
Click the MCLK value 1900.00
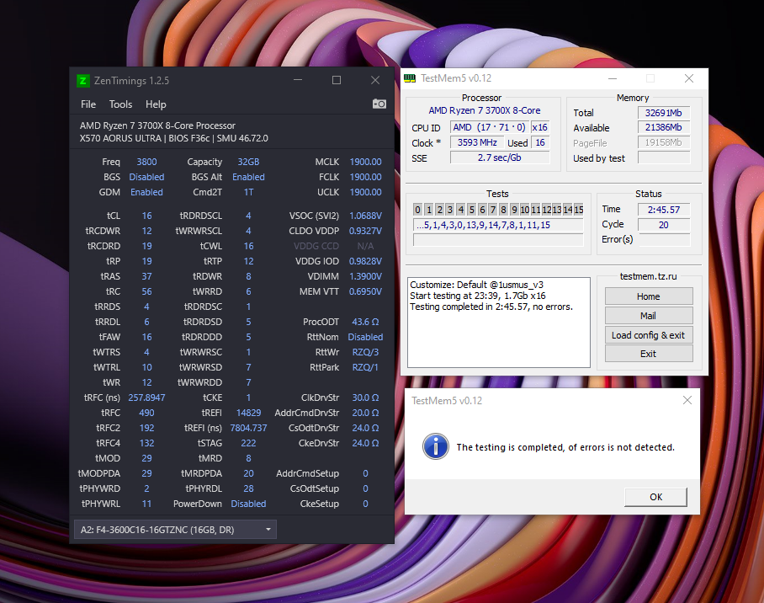pos(365,162)
